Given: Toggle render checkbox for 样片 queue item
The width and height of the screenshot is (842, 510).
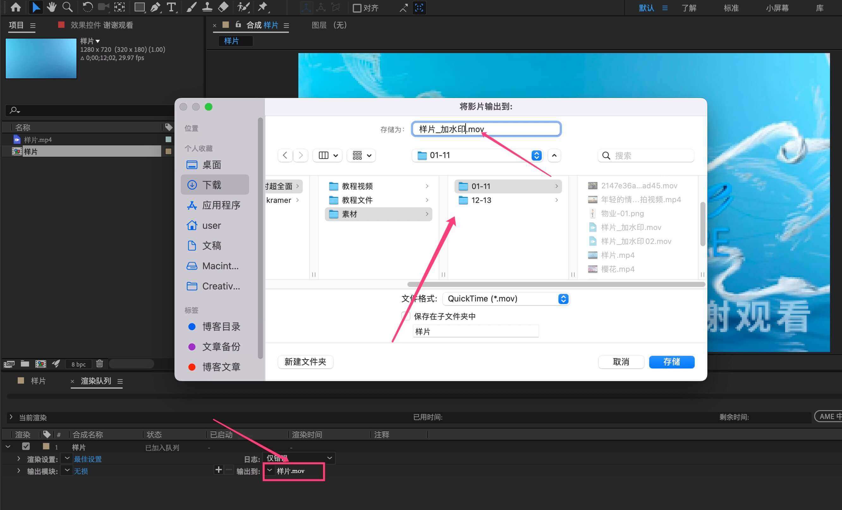Looking at the screenshot, I should pyautogui.click(x=26, y=446).
